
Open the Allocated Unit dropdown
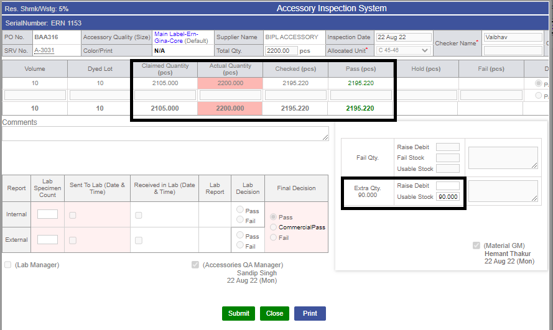(x=404, y=50)
